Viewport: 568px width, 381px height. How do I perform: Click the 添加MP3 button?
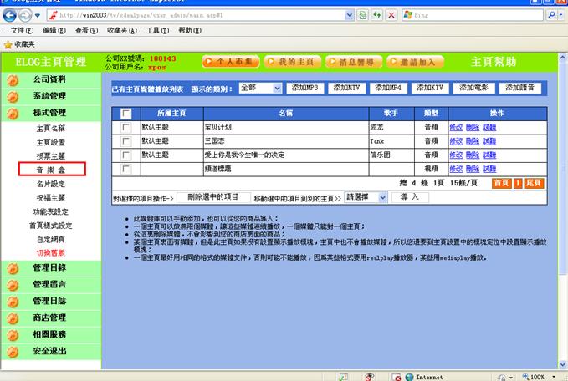pyautogui.click(x=307, y=88)
